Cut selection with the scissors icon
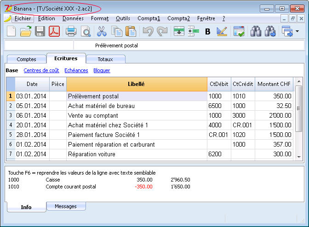This screenshot has height=227, width=309. [102, 31]
